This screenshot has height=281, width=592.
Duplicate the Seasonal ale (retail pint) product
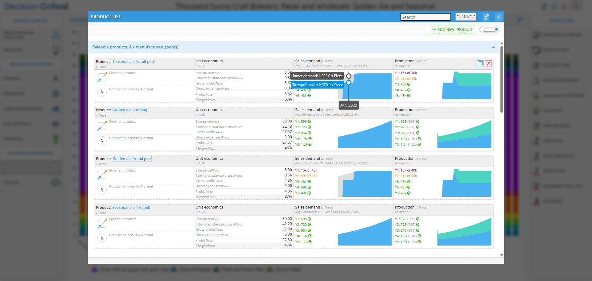pyautogui.click(x=480, y=64)
